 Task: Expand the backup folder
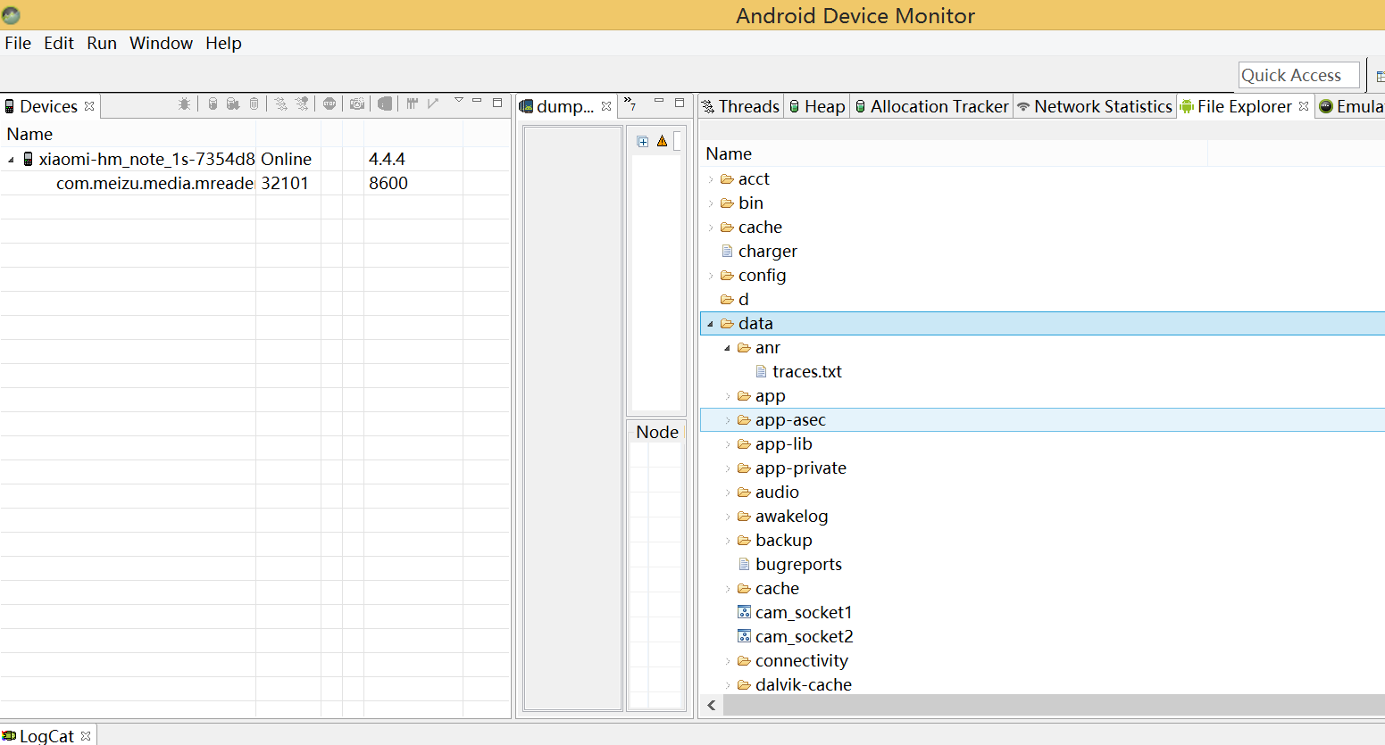728,541
